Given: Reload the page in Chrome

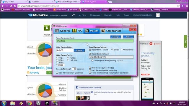Looking at the screenshot, I should click(11, 6).
